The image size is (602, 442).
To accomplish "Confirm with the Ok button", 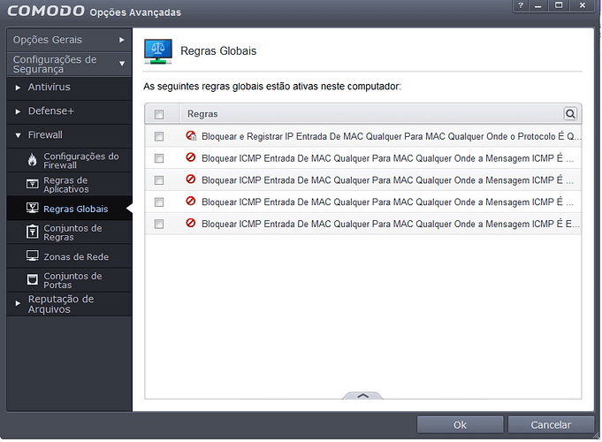I will (460, 424).
